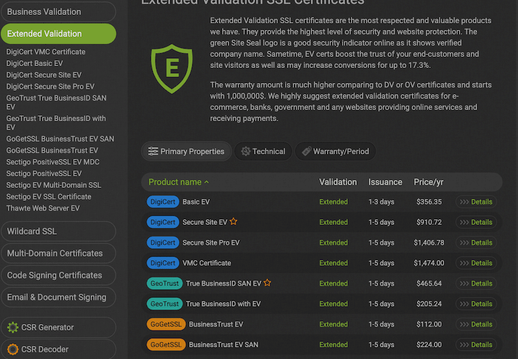Click the star next to Secure Site EV
This screenshot has width=518, height=359.
click(234, 222)
